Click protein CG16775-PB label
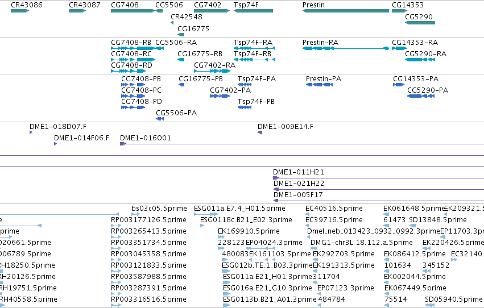The image size is (484, 308). coord(201,78)
